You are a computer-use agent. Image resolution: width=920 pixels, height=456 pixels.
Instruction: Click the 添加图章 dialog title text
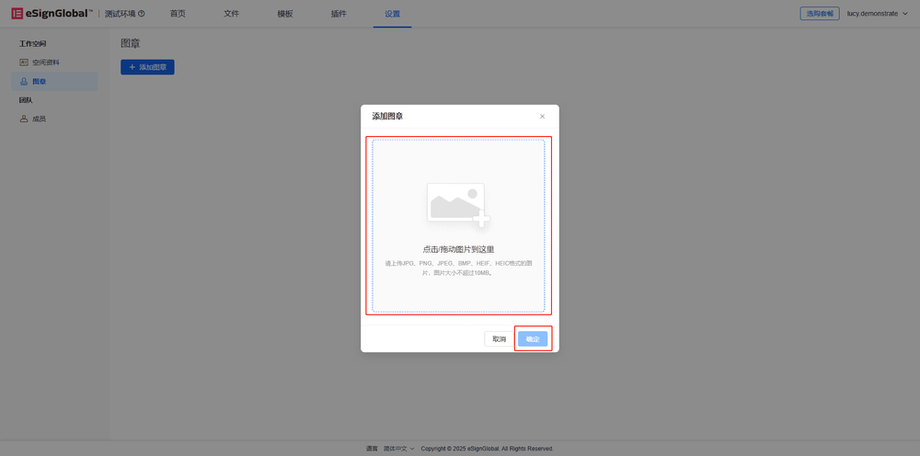(x=387, y=117)
